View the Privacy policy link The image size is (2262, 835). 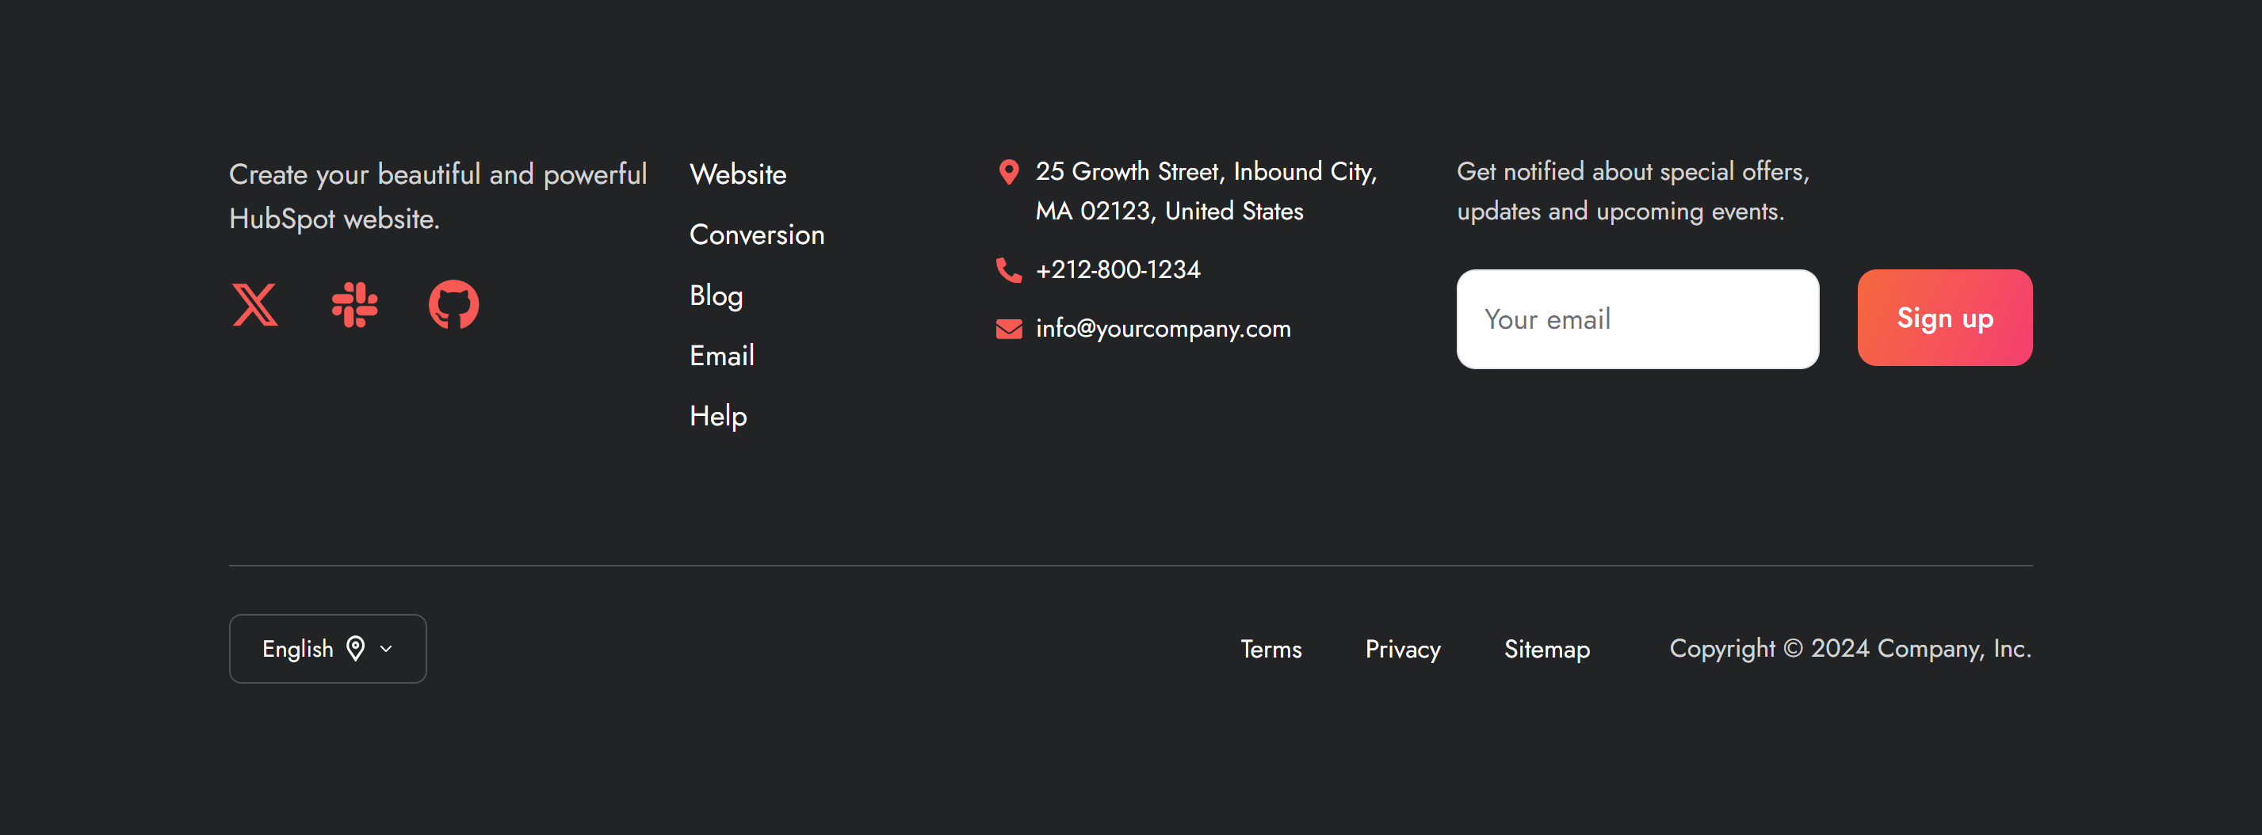pyautogui.click(x=1402, y=649)
